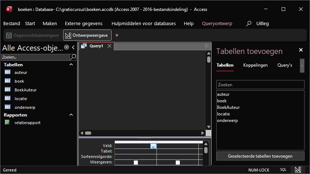Click the query pane horizontal scrollbar thumb
310x174 pixels.
click(88, 133)
